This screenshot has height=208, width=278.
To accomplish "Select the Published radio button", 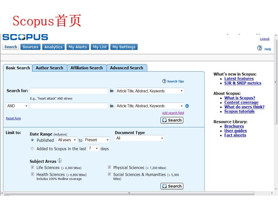I will click(32, 140).
